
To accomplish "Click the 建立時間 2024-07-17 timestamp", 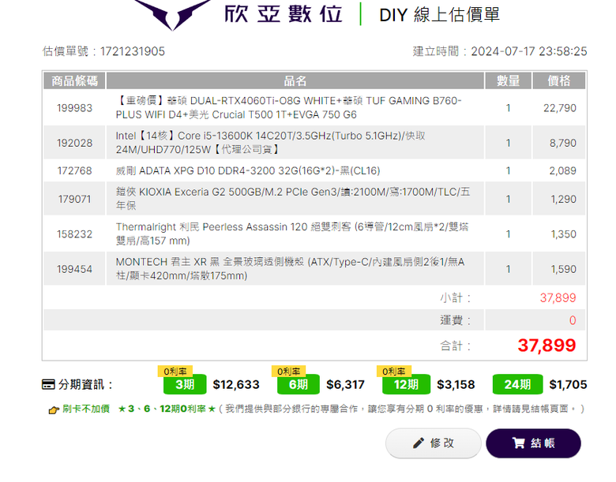I will click(500, 51).
